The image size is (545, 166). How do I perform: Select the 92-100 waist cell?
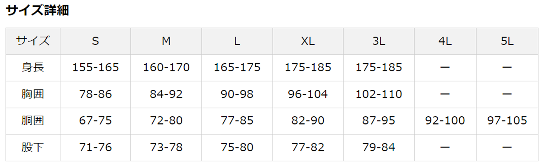(x=445, y=121)
